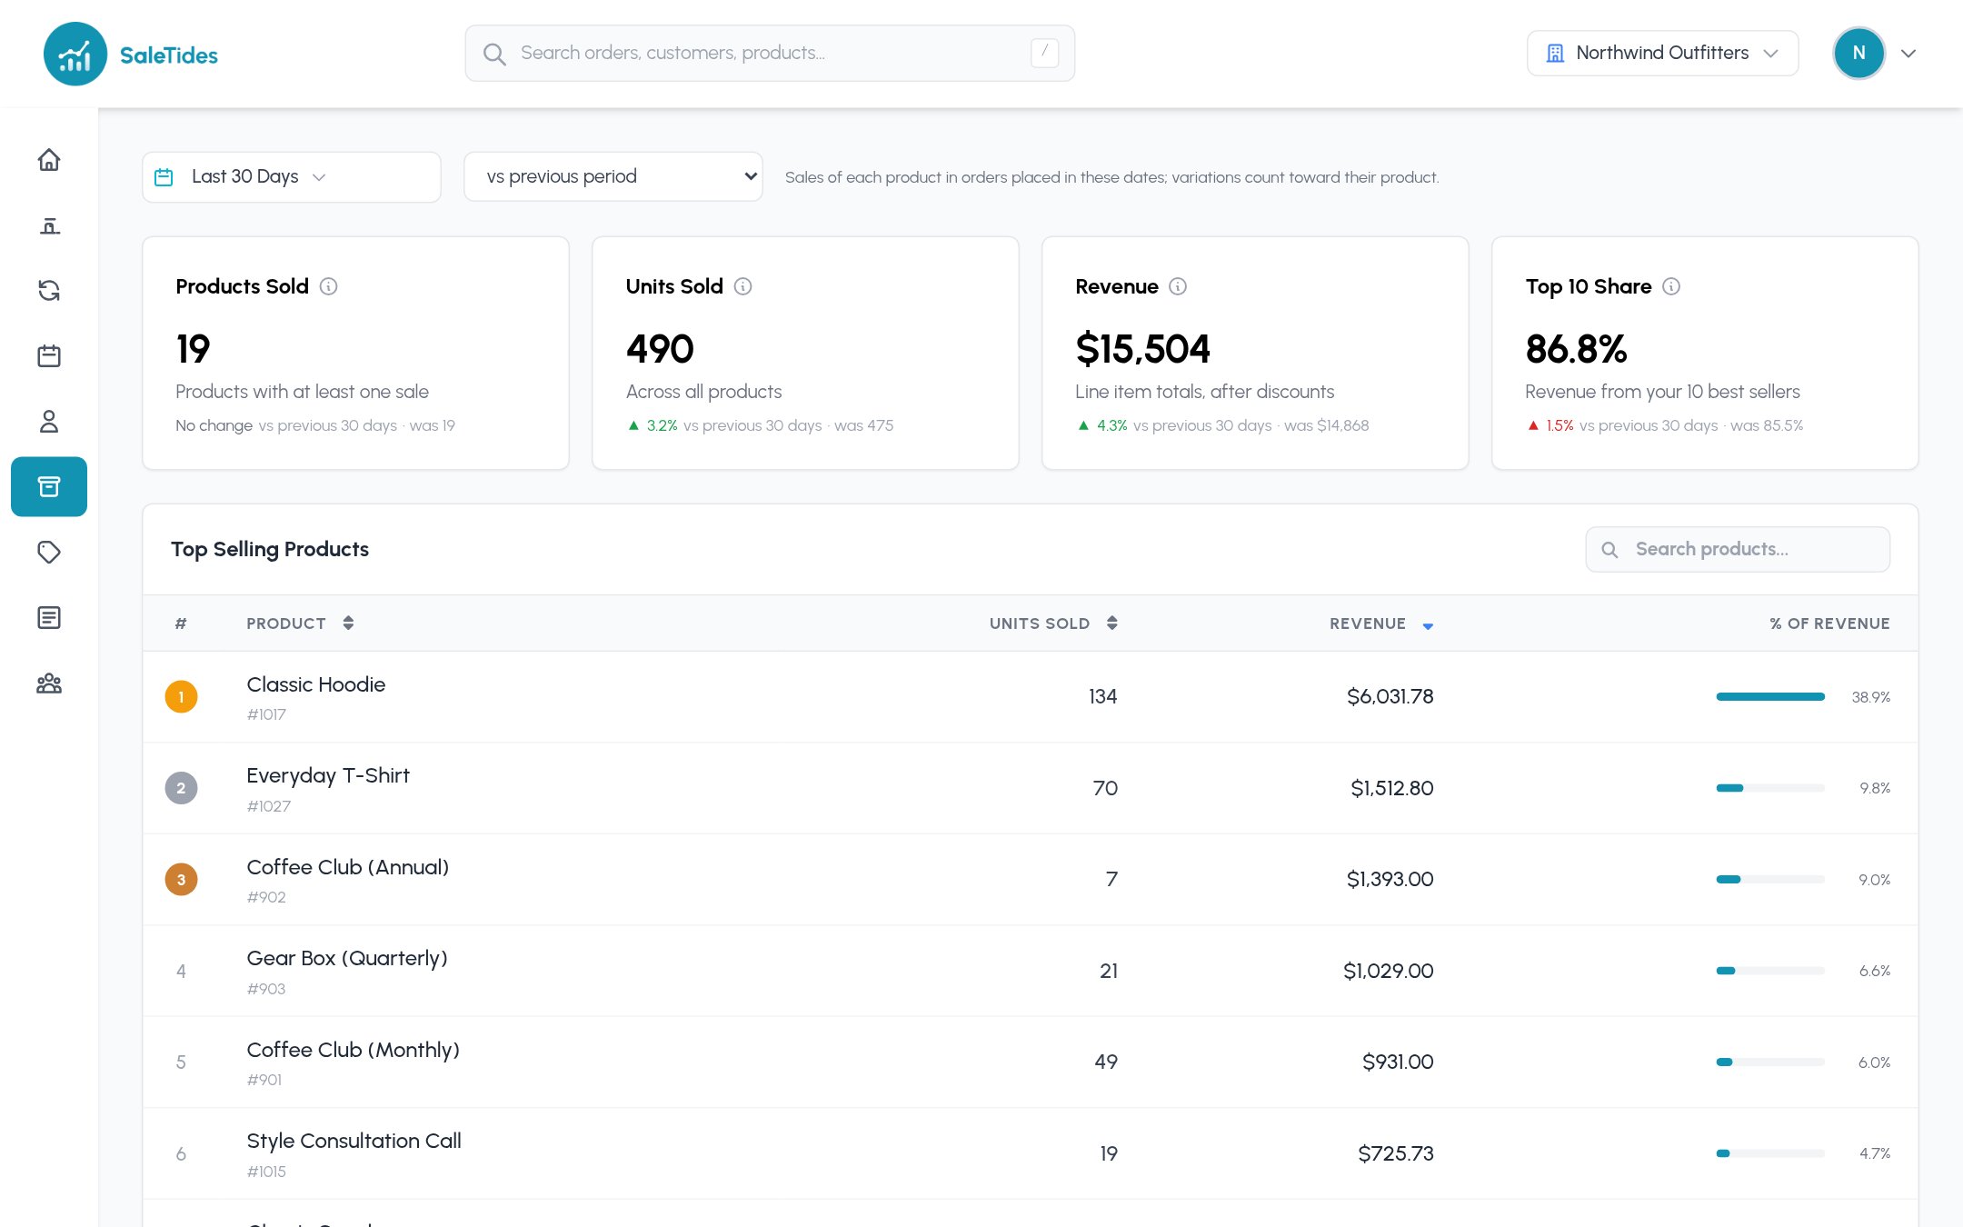Click the 38.9% revenue percentage

click(x=1870, y=697)
